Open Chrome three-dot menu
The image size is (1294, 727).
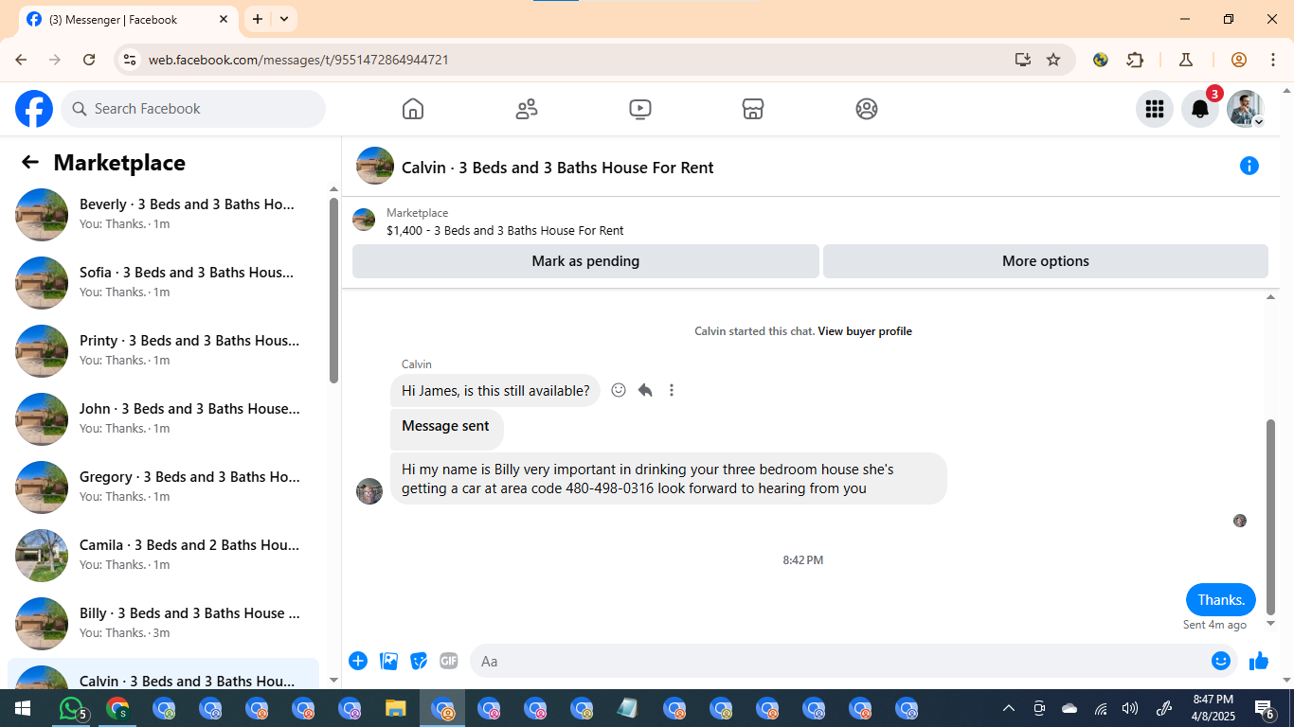(1272, 60)
